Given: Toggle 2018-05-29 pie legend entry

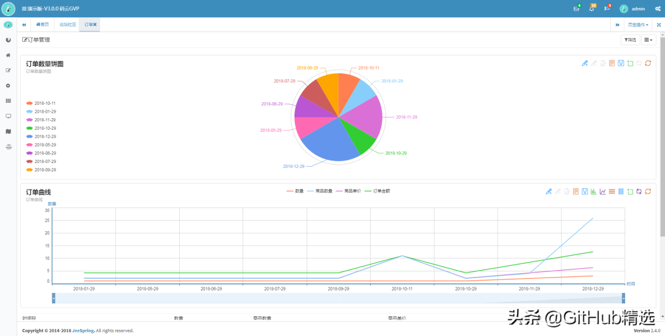Looking at the screenshot, I should coord(41,145).
